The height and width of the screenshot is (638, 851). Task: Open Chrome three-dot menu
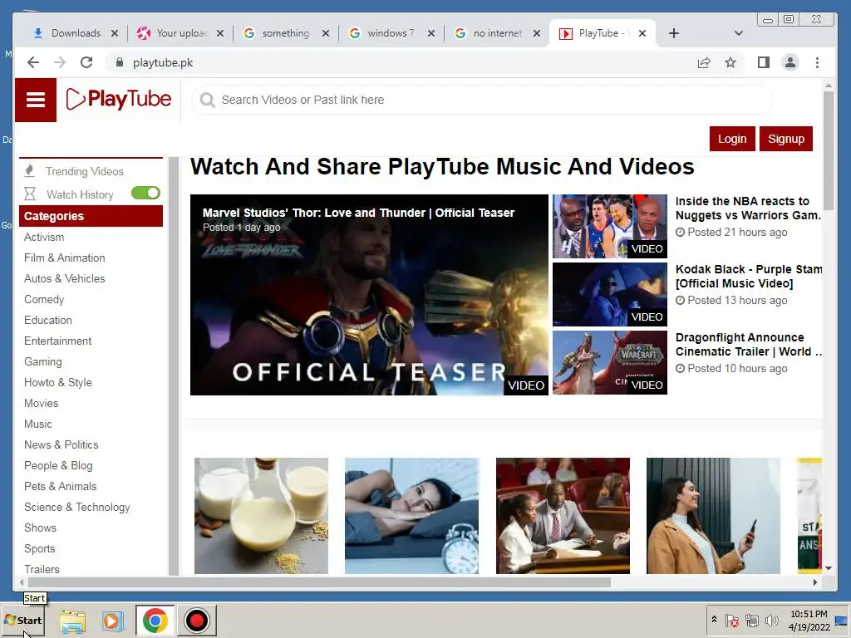click(x=817, y=62)
